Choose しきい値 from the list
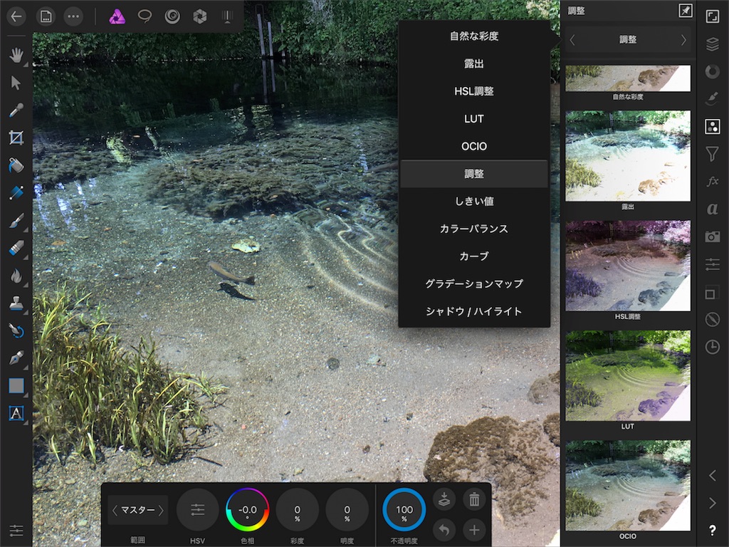Image resolution: width=729 pixels, height=547 pixels. (474, 201)
